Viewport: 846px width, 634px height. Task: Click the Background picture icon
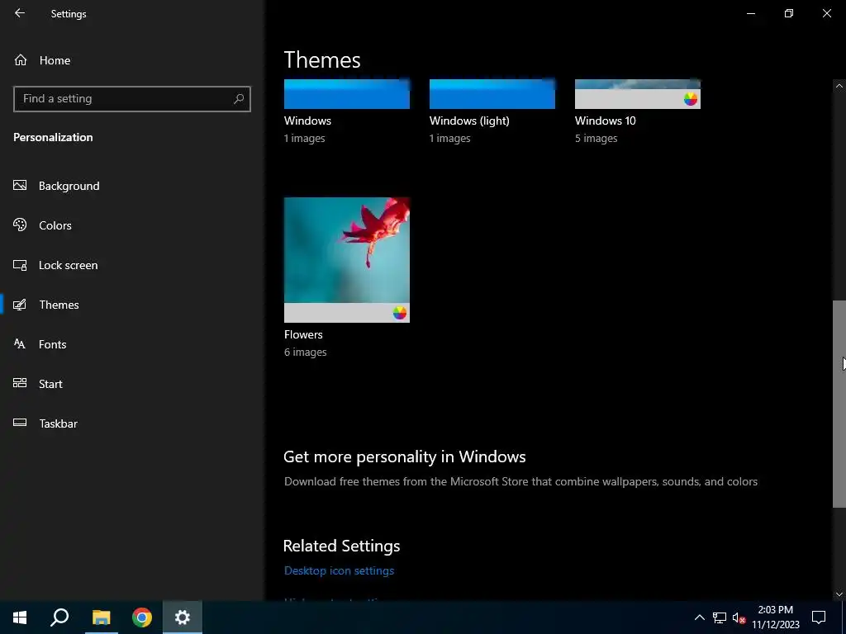coord(20,186)
